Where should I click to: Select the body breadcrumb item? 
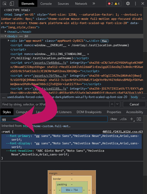tap(134, 97)
